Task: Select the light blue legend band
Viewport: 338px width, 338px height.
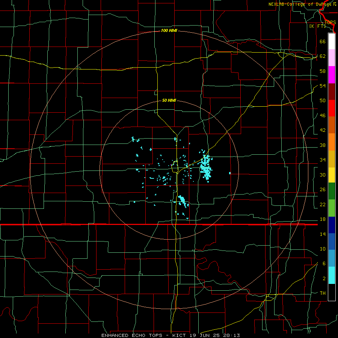Action: [332, 258]
